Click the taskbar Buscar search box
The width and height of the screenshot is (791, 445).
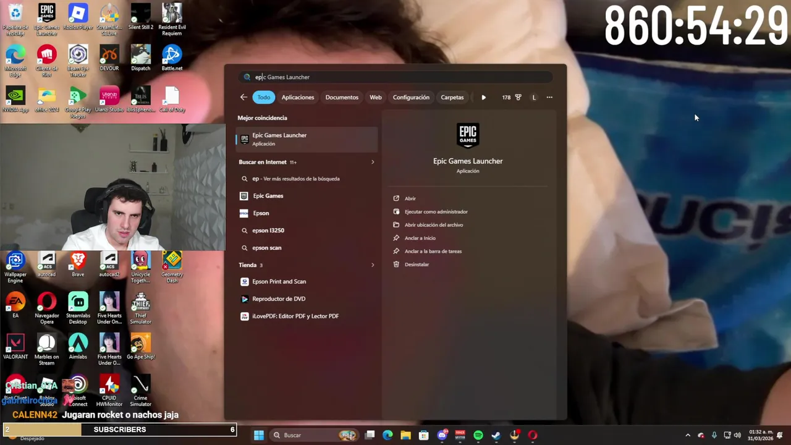coord(315,435)
